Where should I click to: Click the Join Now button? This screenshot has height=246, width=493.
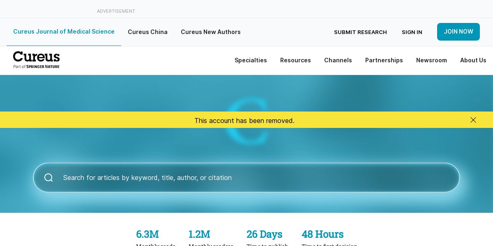tap(458, 32)
